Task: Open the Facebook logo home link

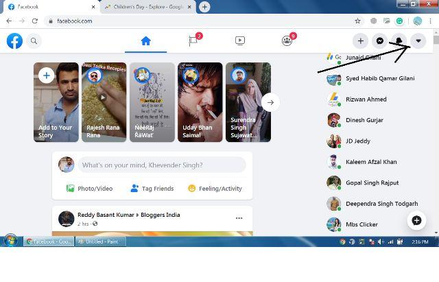Action: (x=14, y=41)
